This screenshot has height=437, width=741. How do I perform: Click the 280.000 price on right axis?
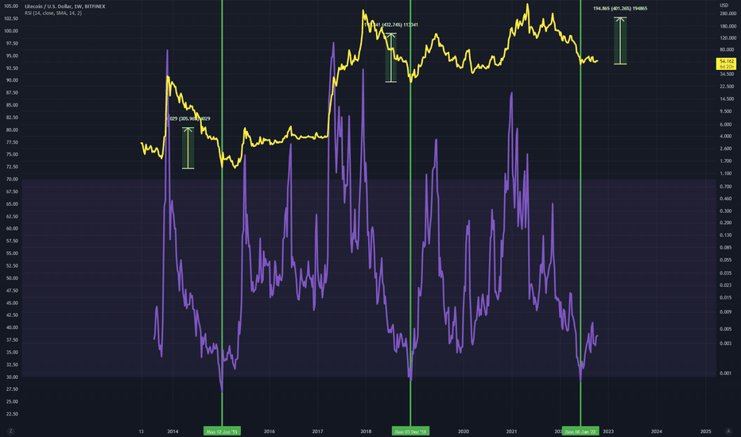(x=727, y=14)
